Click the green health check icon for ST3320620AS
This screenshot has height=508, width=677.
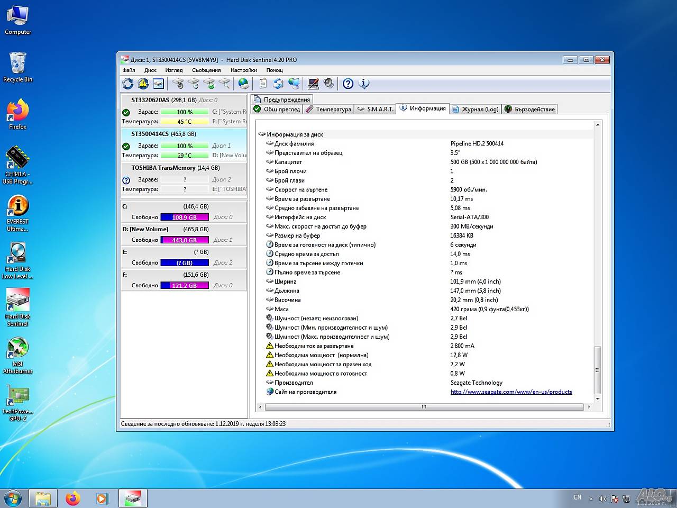point(126,112)
